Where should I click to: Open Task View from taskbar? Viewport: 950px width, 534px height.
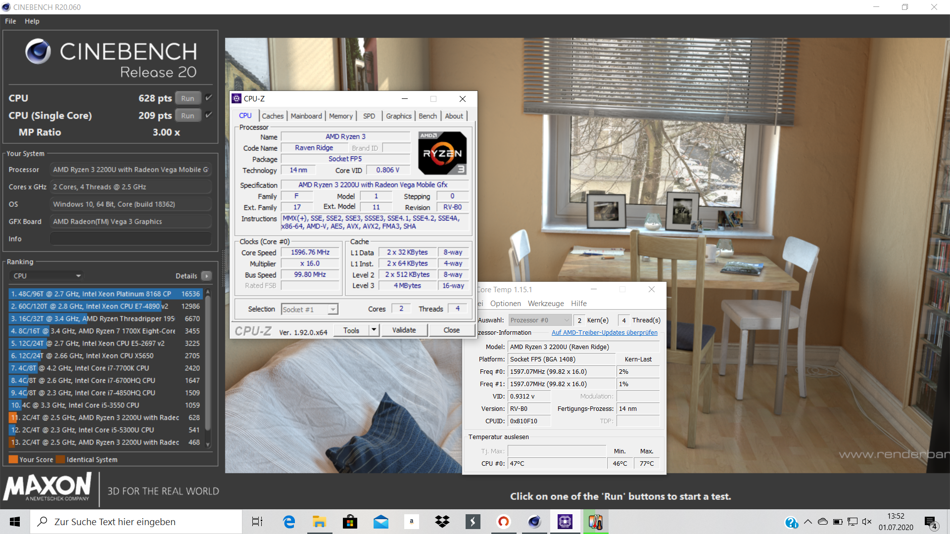click(x=257, y=522)
